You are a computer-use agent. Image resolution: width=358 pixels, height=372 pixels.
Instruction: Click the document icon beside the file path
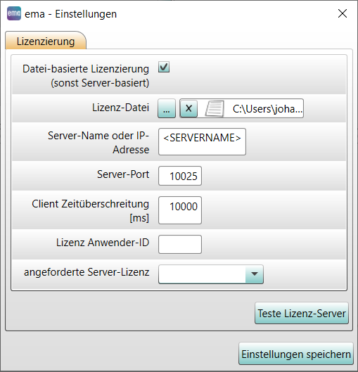pos(215,108)
